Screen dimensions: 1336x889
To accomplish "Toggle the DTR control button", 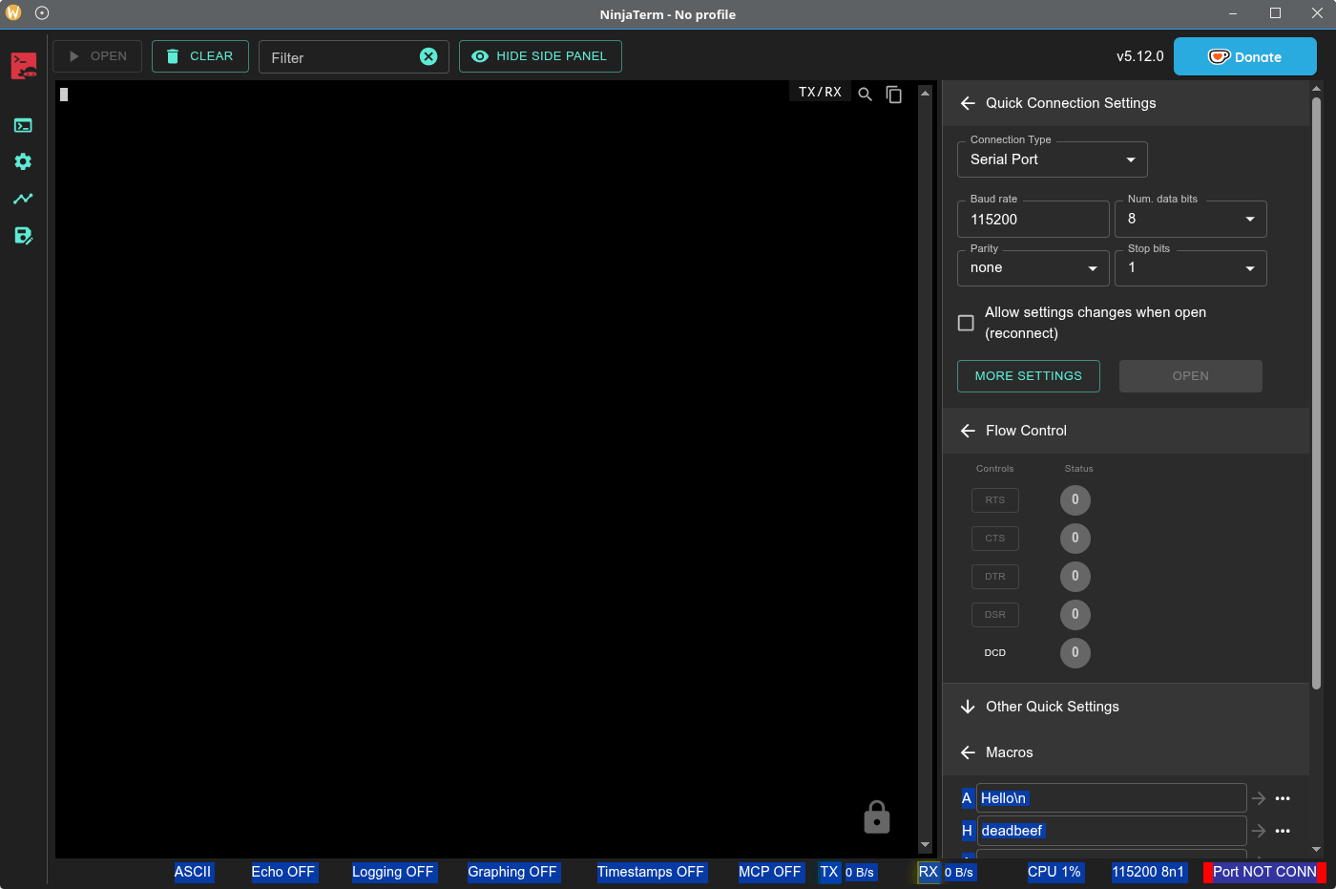I will [x=995, y=577].
